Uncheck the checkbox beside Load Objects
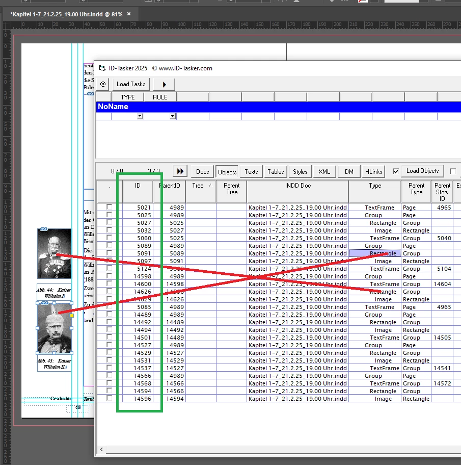The width and height of the screenshot is (461, 465). (395, 171)
